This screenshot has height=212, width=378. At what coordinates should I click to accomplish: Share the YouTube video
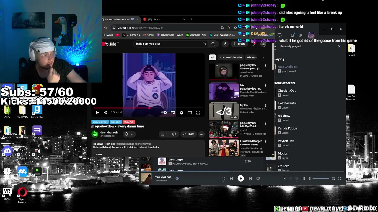pyautogui.click(x=188, y=134)
